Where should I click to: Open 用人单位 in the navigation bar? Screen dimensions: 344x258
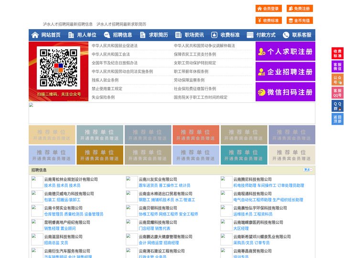coord(86,35)
